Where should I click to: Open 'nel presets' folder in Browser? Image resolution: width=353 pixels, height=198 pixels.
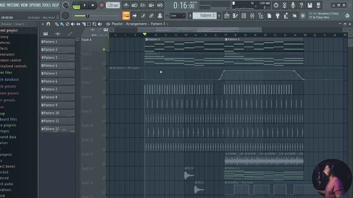(x=9, y=93)
